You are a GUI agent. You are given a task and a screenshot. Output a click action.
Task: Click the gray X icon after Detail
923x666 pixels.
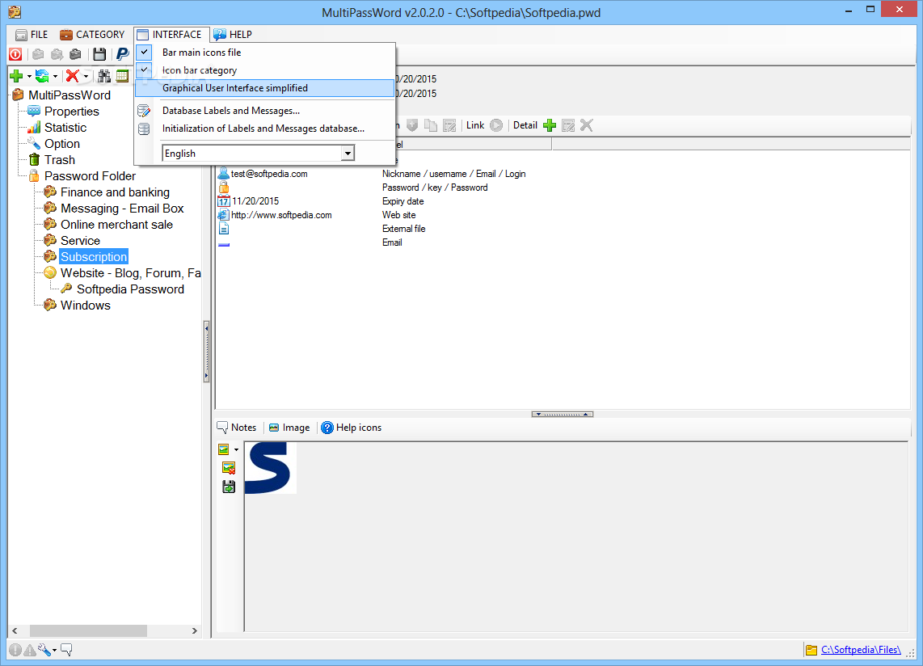click(x=586, y=125)
